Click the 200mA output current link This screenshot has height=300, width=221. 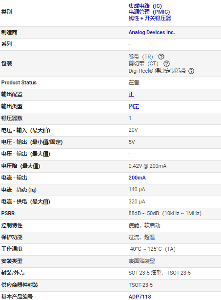(x=137, y=178)
